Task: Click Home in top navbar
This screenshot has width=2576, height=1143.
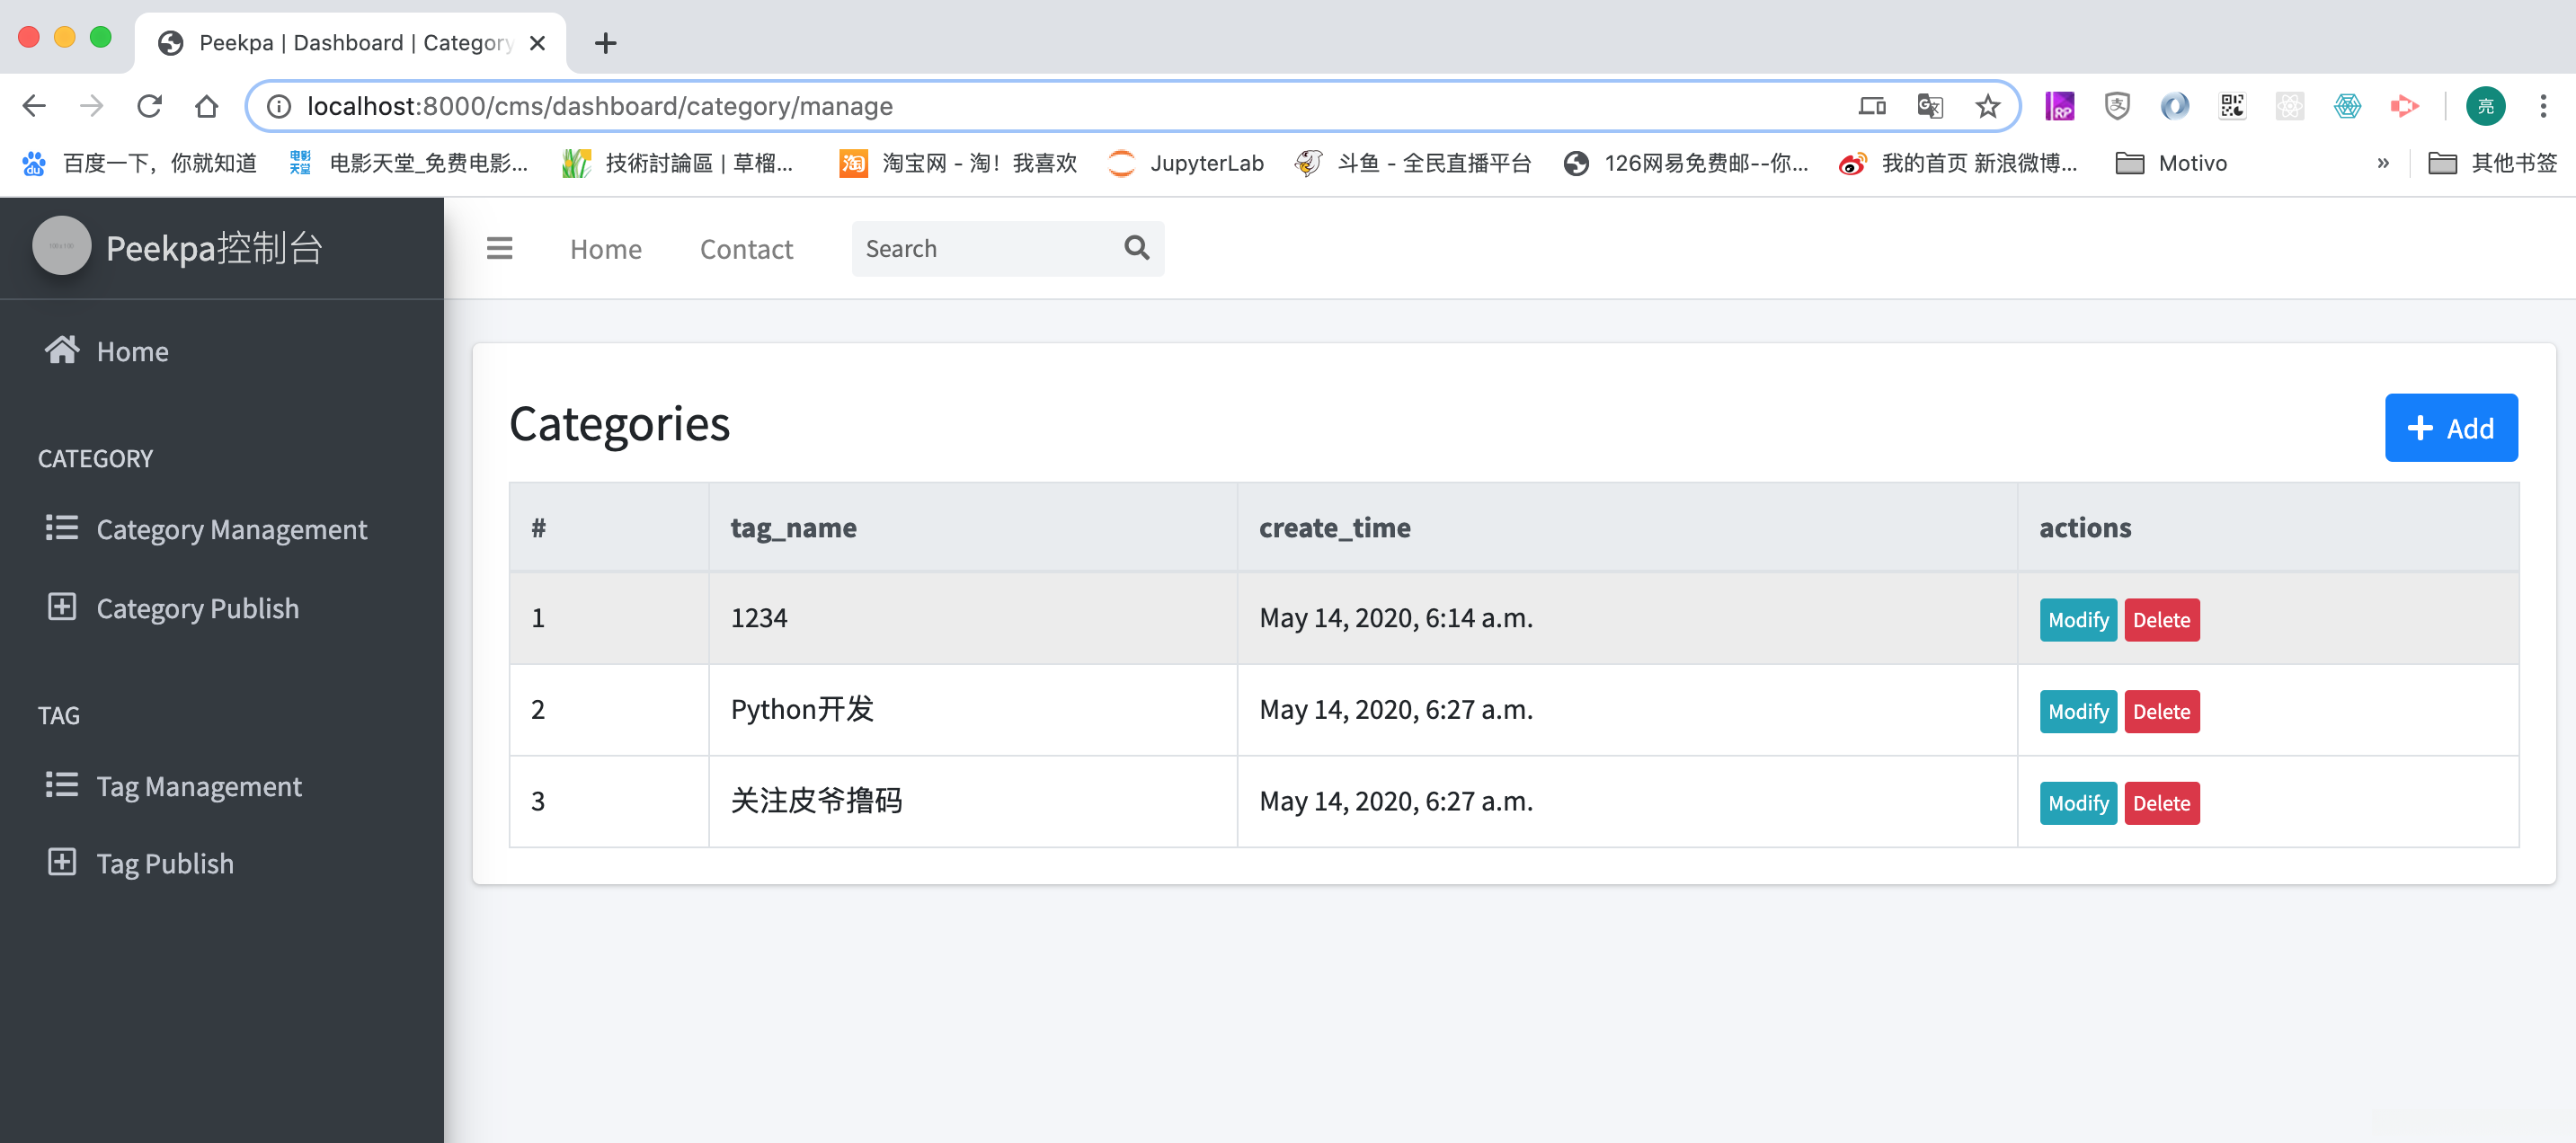Action: pyautogui.click(x=605, y=249)
